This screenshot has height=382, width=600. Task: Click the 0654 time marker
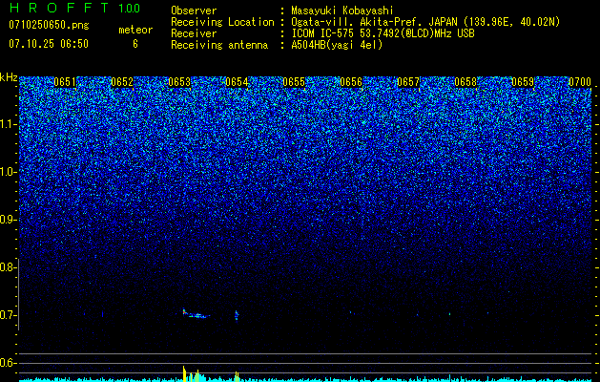[237, 82]
